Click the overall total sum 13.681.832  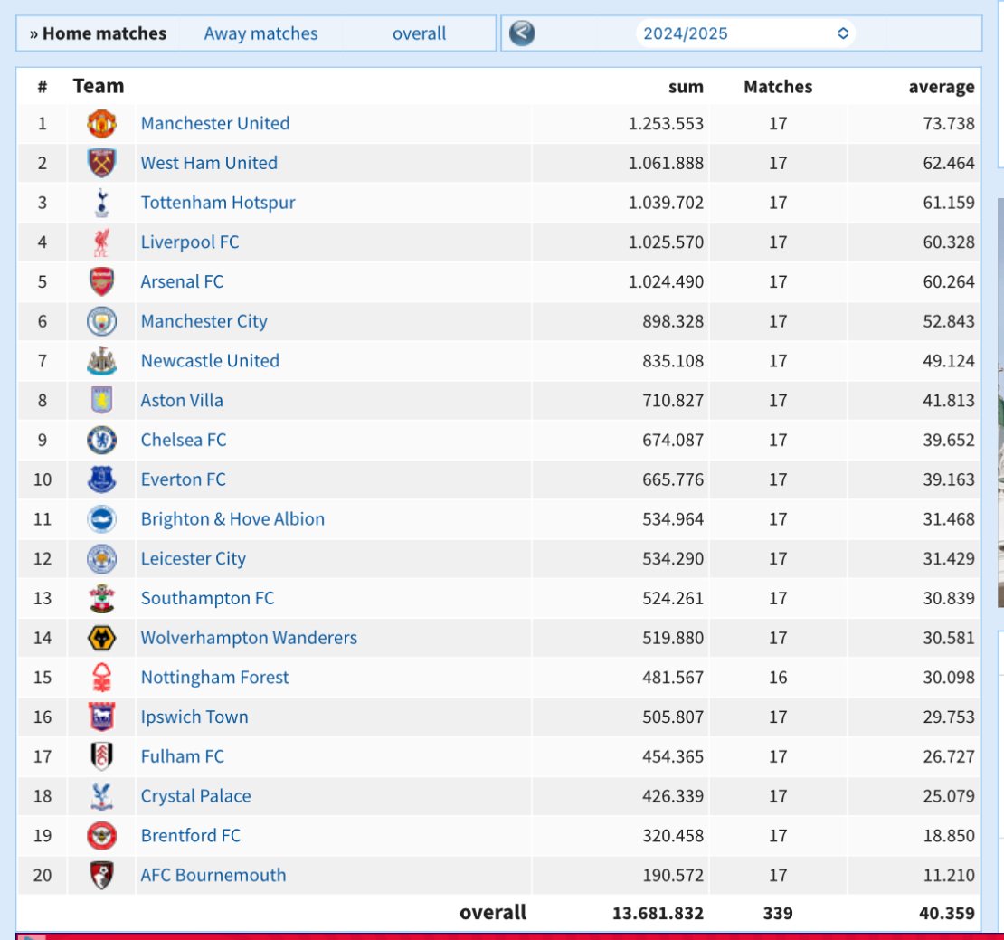[x=658, y=913]
